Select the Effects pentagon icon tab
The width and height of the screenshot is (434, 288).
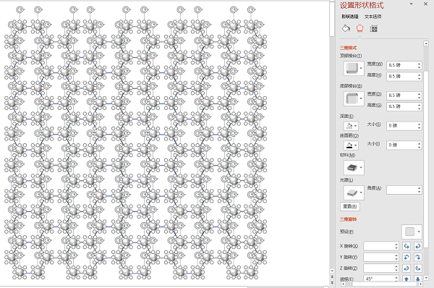(x=359, y=28)
